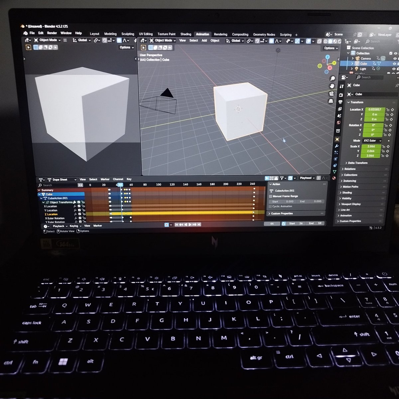The height and width of the screenshot is (399, 399).
Task: Open the Object Data triangle tab icon
Action: point(335,172)
